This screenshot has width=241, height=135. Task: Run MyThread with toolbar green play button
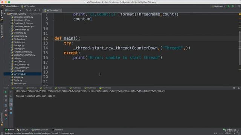(x=229, y=6)
